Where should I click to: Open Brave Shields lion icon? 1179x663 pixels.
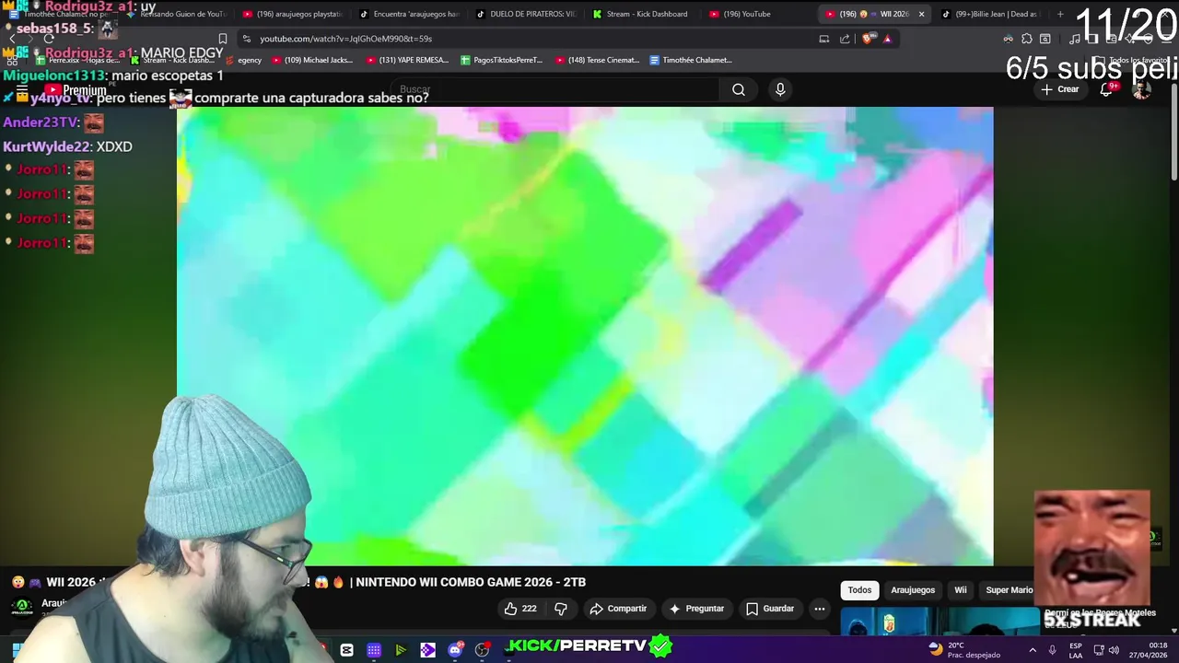867,39
